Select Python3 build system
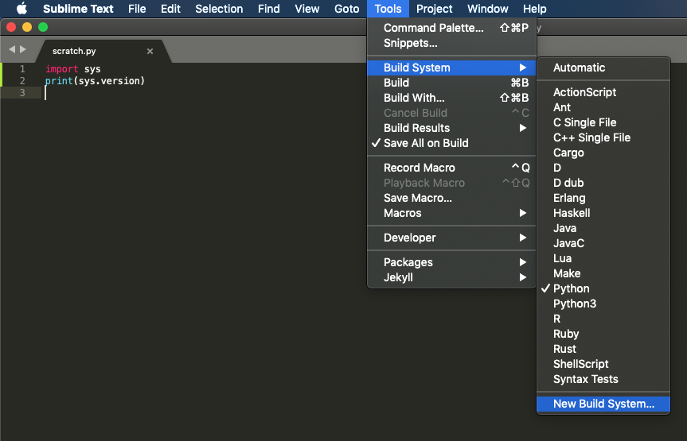The image size is (687, 441). (x=603, y=304)
